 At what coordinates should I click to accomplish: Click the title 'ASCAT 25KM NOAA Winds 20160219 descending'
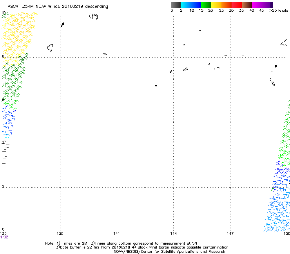coord(58,6)
